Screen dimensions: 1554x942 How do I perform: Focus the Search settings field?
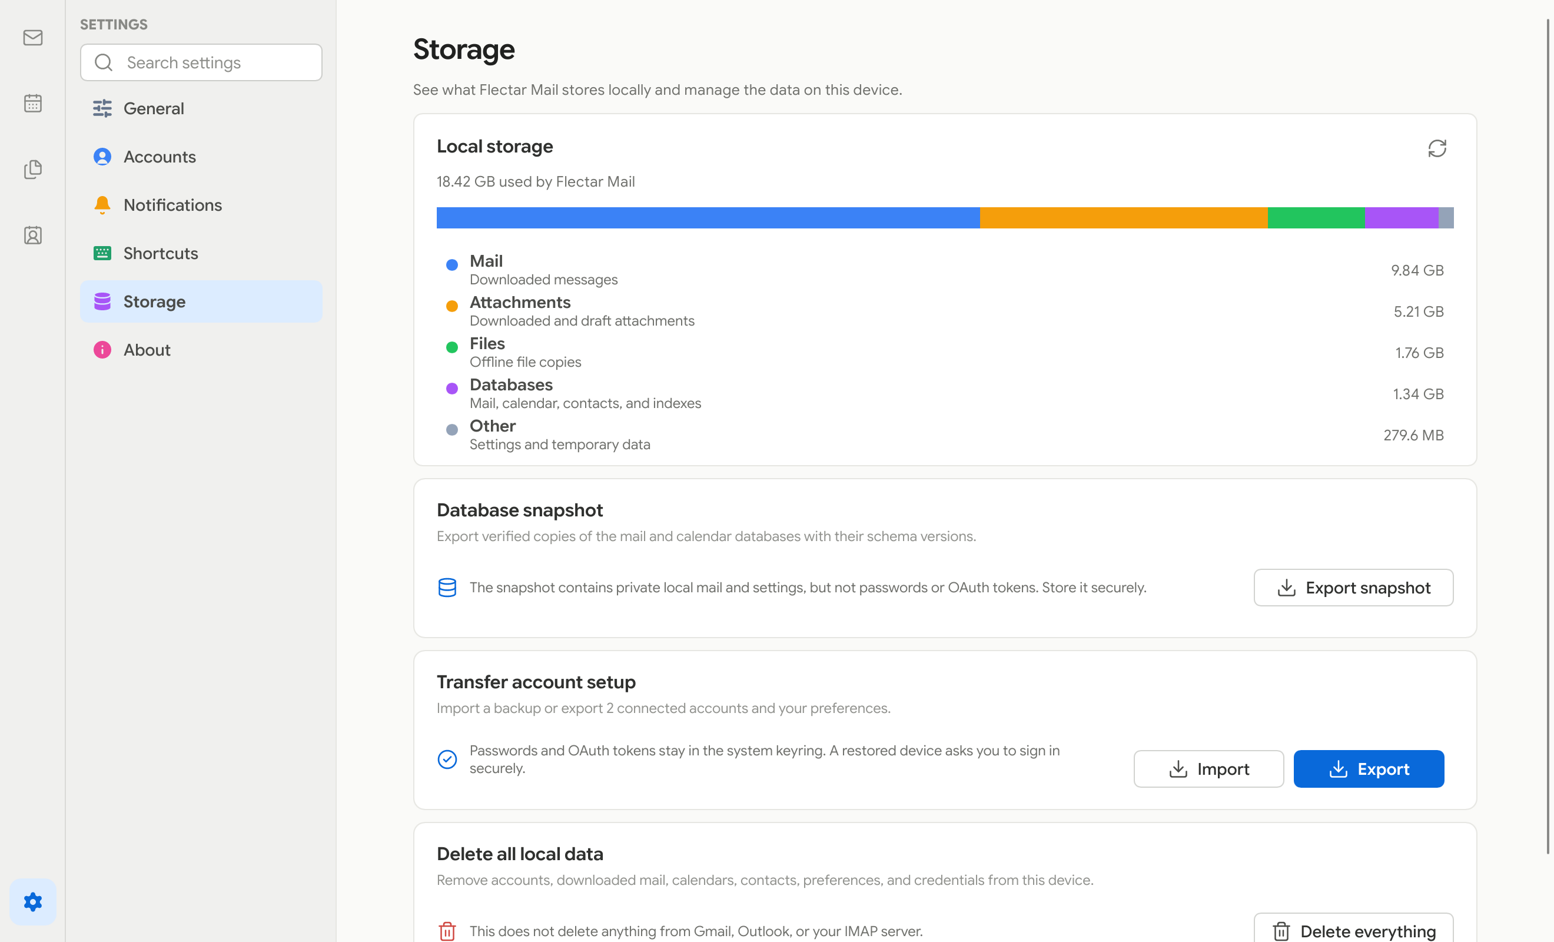click(201, 62)
